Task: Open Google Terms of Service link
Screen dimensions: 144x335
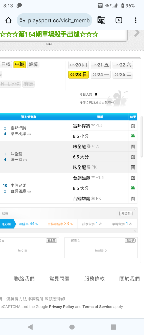Action: (97, 307)
